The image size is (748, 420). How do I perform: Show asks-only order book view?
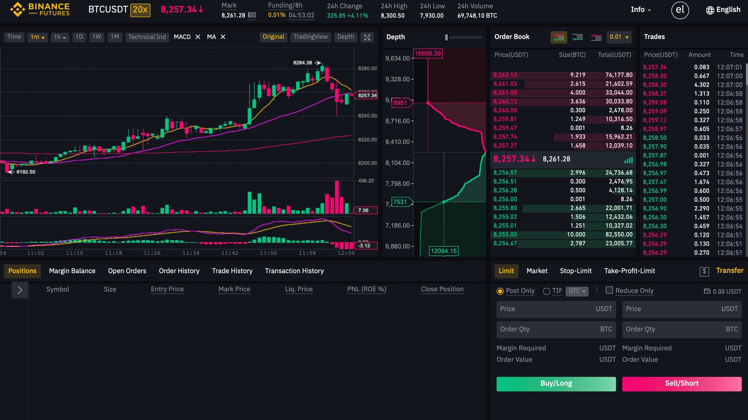pyautogui.click(x=596, y=37)
